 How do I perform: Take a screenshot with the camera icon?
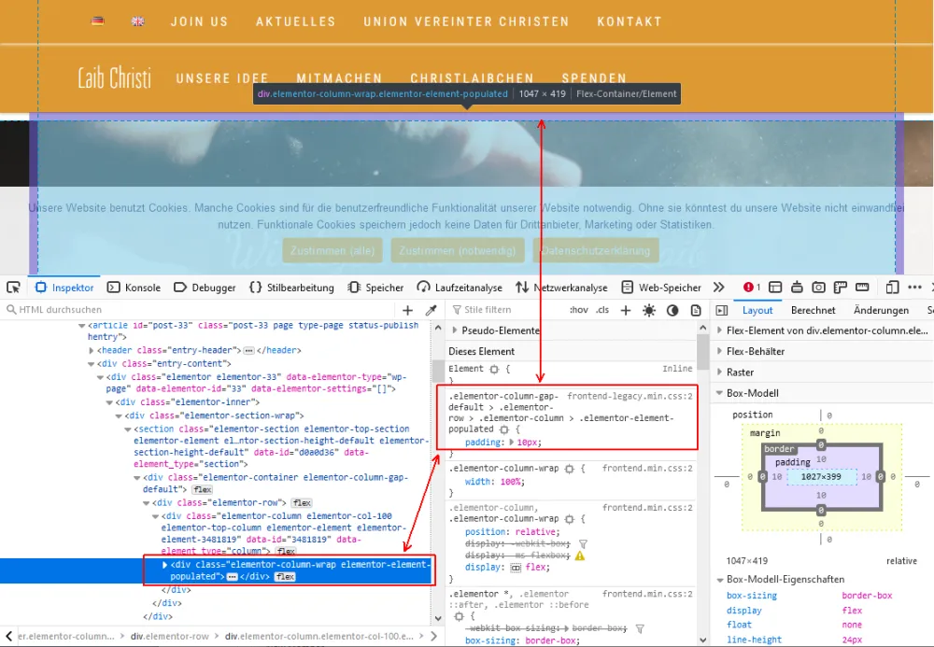tap(818, 288)
